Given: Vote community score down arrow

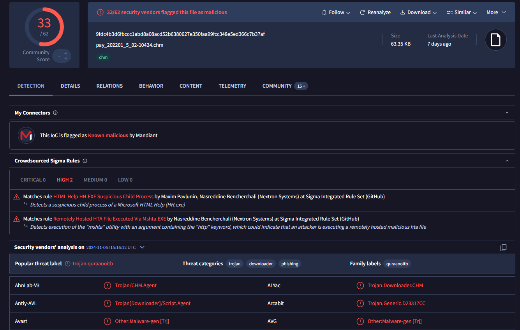Looking at the screenshot, I should [x=65, y=59].
